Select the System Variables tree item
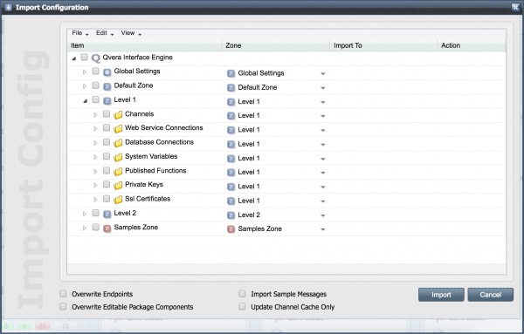Screen dimensions: 524x334 [151, 156]
